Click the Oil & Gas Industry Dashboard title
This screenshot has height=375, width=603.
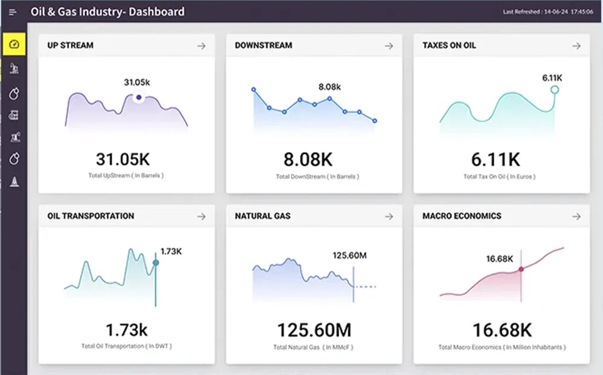(107, 11)
